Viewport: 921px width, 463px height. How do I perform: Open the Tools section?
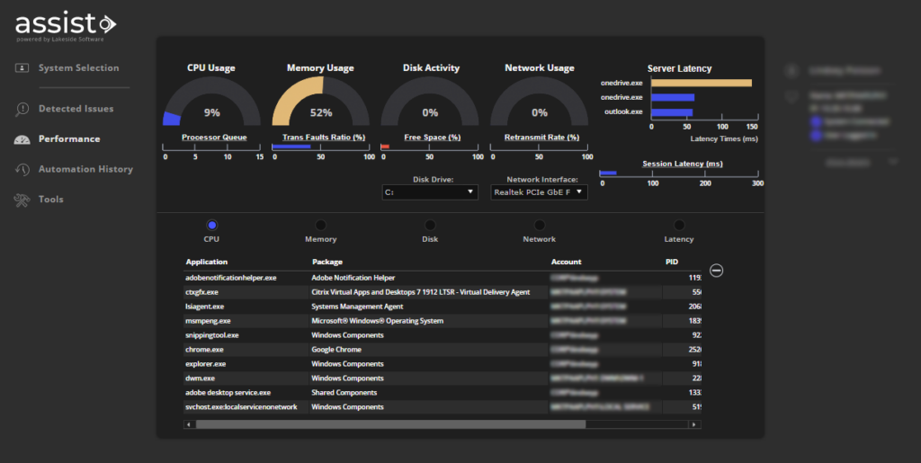[x=51, y=200]
